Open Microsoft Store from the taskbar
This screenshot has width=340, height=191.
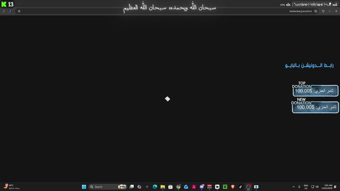click(x=170, y=187)
